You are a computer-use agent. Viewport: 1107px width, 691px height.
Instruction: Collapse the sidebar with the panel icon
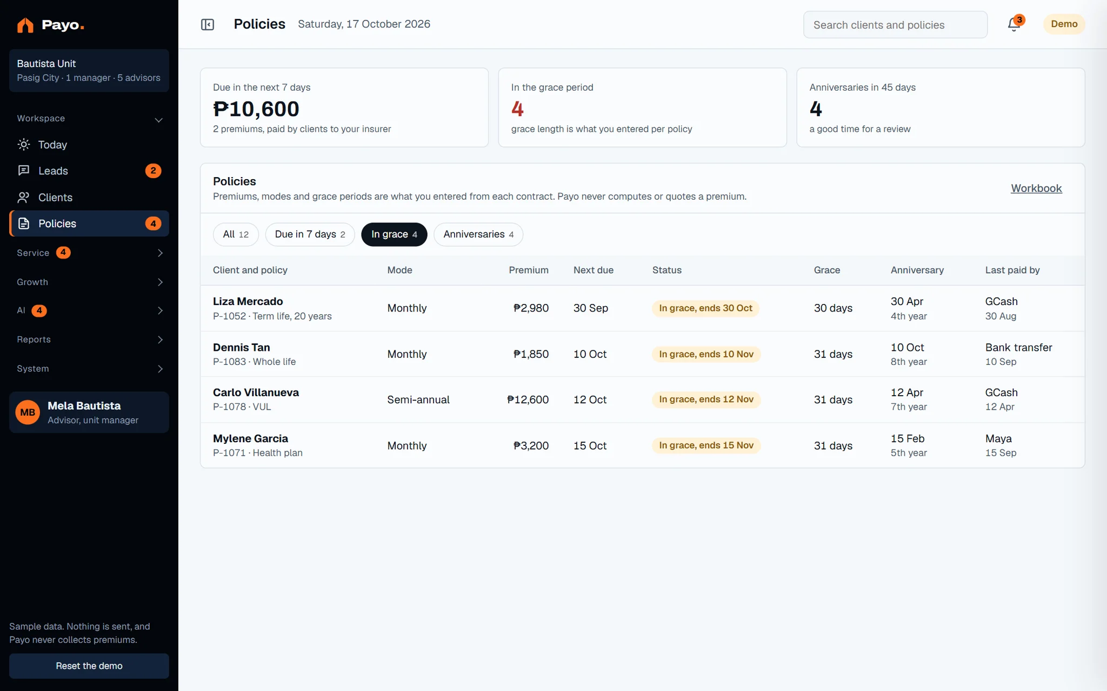pos(208,24)
